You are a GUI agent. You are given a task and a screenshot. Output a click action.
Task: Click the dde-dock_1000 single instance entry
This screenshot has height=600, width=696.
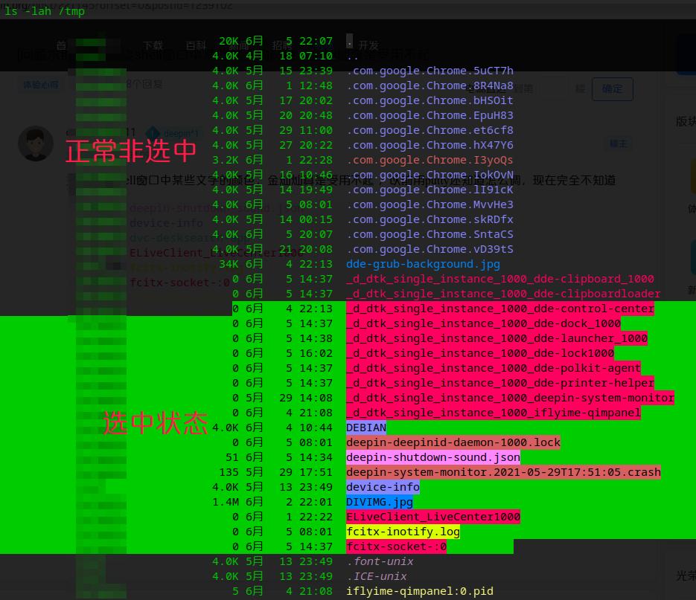483,323
